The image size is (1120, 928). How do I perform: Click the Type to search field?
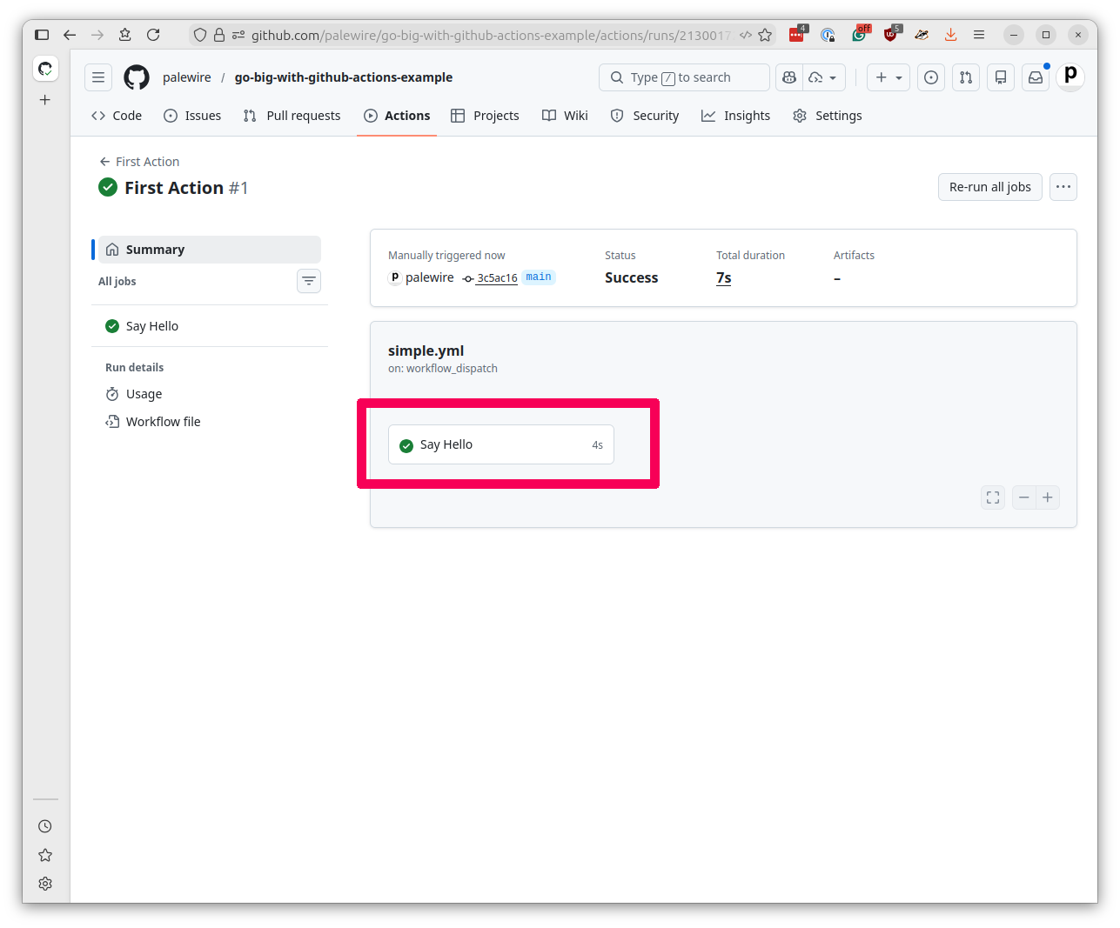684,77
